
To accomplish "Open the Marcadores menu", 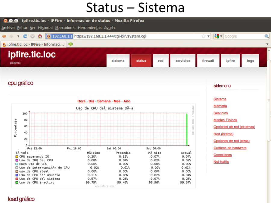I will pyautogui.click(x=65, y=28).
